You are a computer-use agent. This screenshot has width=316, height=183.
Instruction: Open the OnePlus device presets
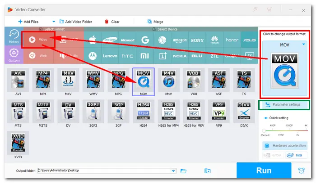pos(163,56)
